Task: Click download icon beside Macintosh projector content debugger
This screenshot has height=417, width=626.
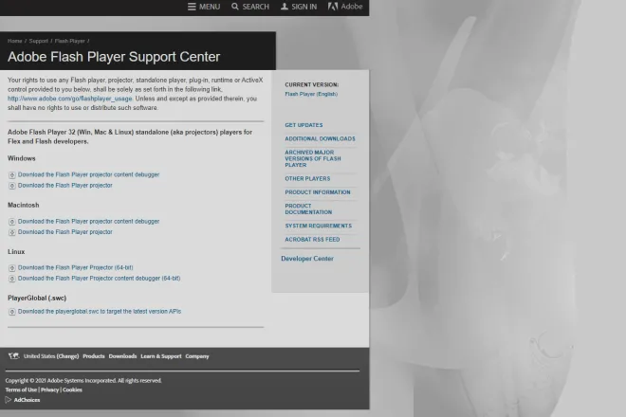Action: 12,222
